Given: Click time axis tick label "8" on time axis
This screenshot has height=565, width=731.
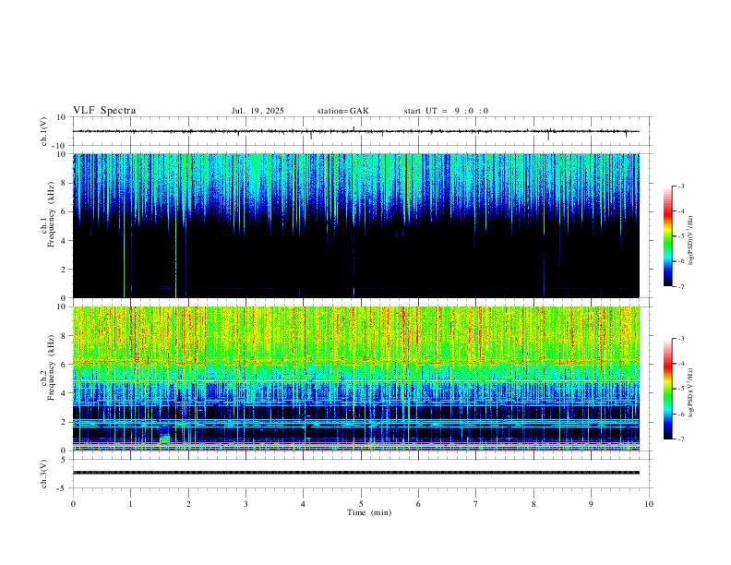Looking at the screenshot, I should (533, 504).
